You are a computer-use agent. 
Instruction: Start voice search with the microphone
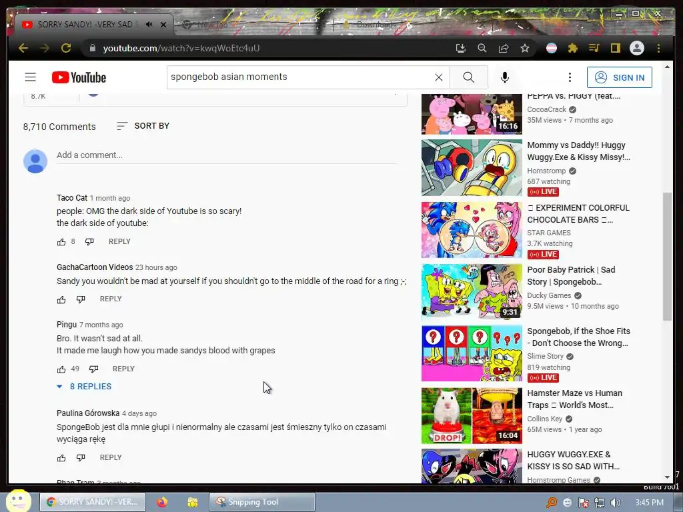point(505,77)
